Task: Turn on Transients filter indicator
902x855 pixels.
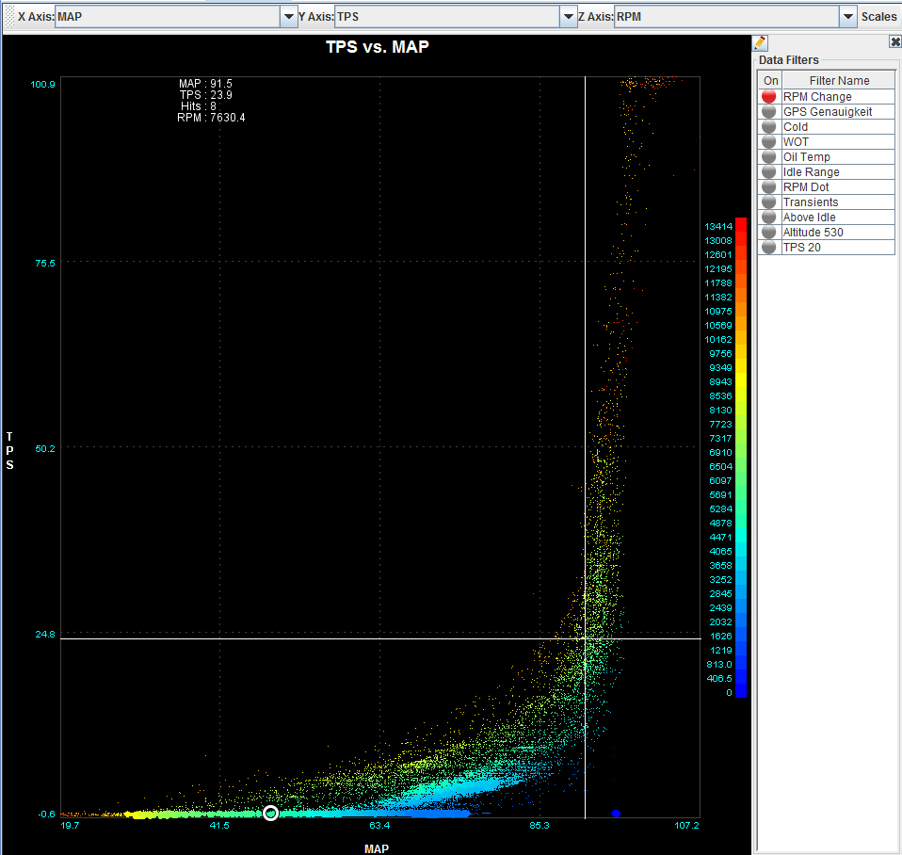Action: pyautogui.click(x=769, y=202)
